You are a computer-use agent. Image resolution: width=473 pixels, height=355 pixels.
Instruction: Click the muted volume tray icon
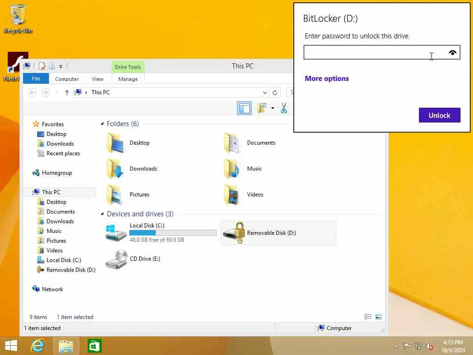click(x=430, y=346)
